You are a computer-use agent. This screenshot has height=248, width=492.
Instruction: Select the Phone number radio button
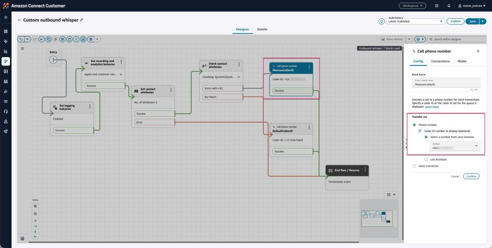point(415,125)
